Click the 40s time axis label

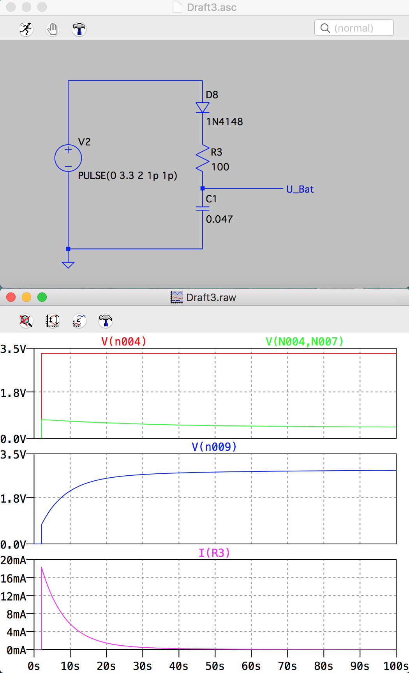pyautogui.click(x=178, y=666)
